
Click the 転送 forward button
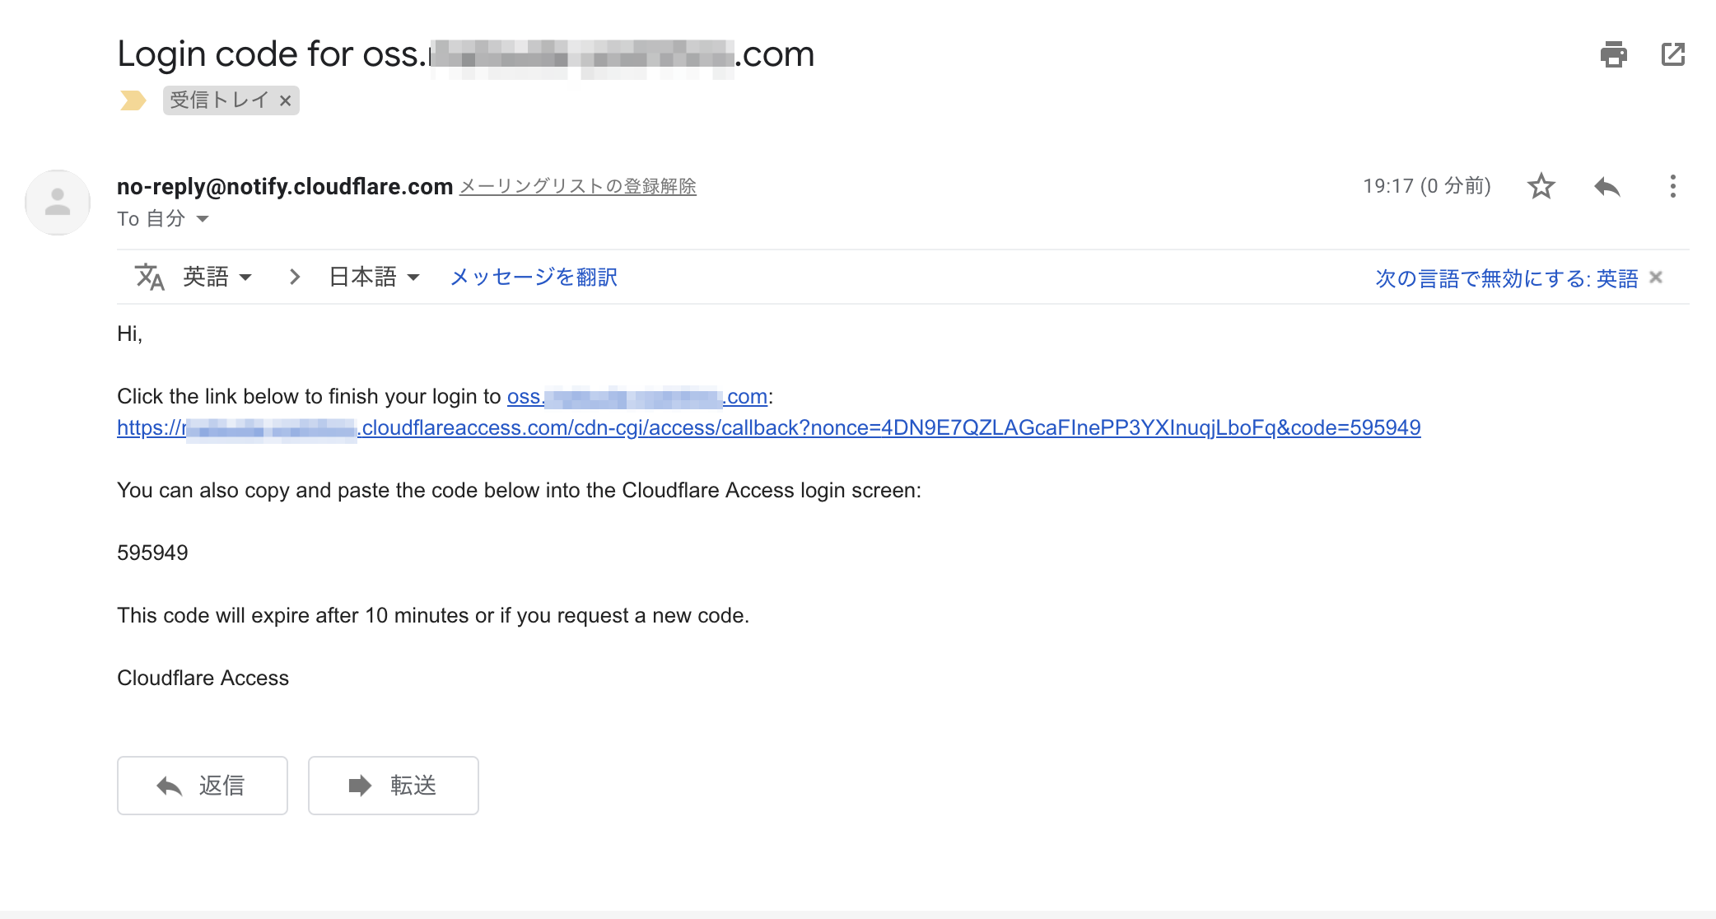coord(394,786)
